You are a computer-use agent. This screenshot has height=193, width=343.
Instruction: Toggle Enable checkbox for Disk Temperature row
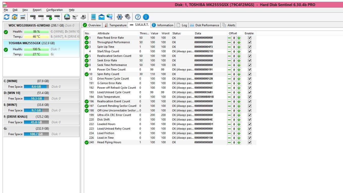250,97
